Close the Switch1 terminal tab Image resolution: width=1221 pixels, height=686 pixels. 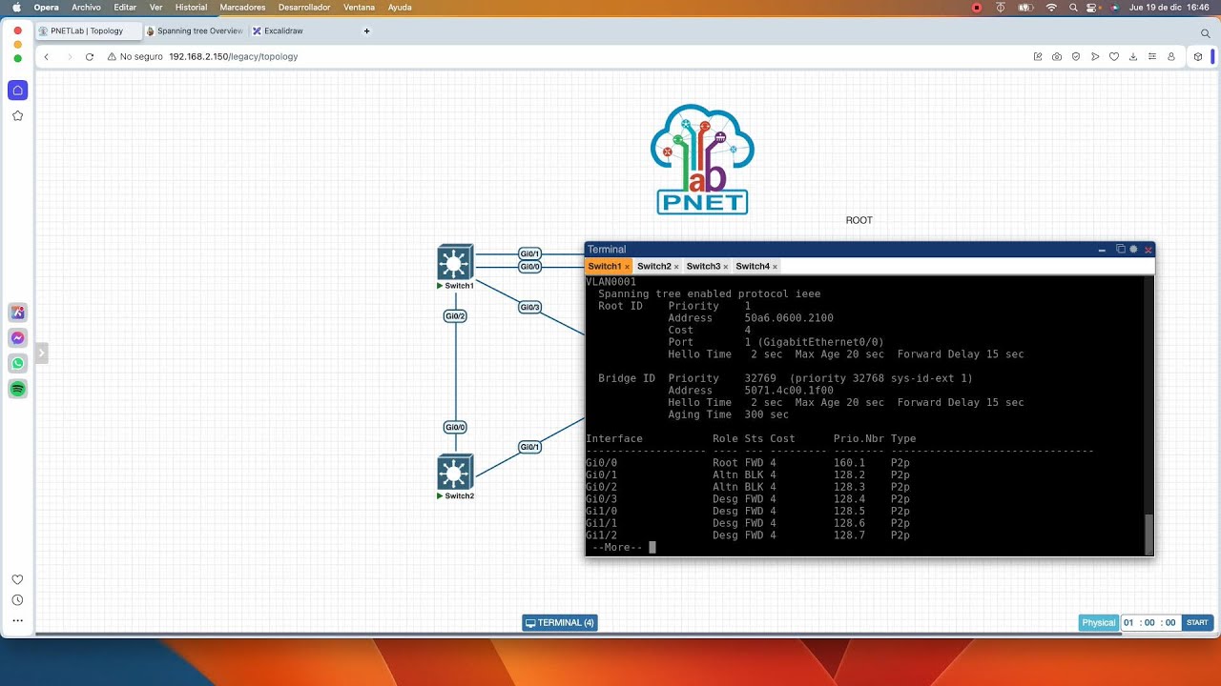point(627,267)
